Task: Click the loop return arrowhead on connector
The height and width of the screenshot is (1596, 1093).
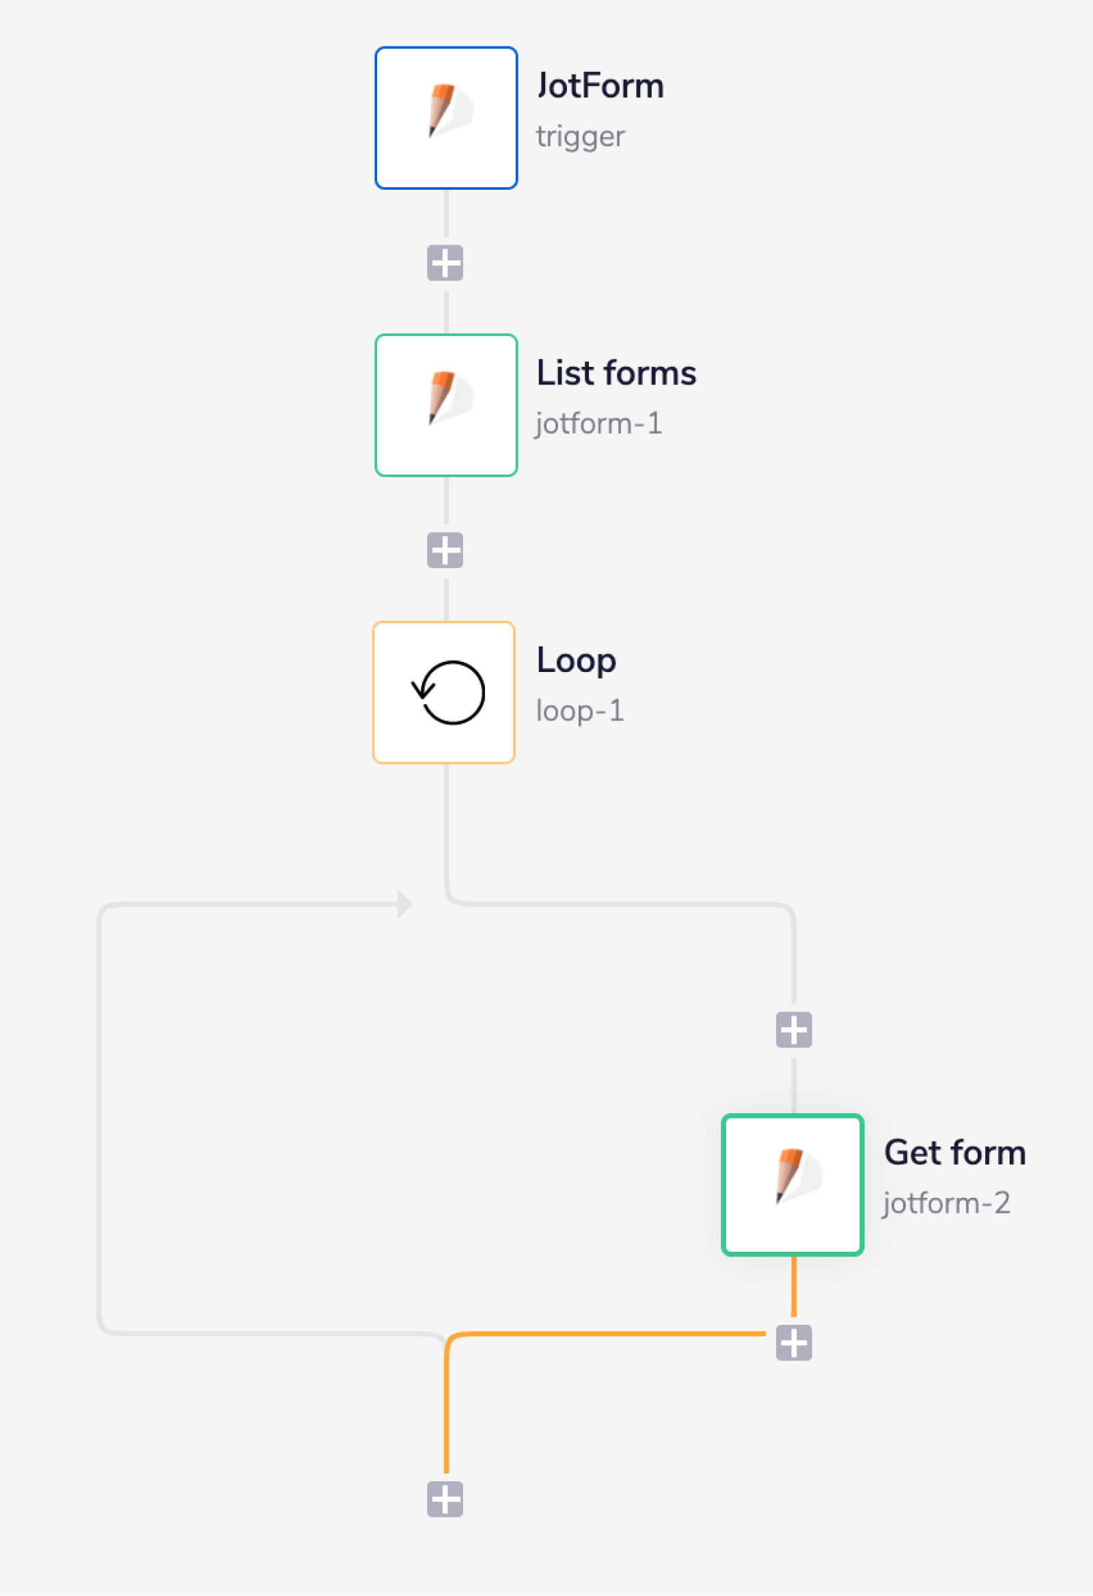Action: pos(404,904)
